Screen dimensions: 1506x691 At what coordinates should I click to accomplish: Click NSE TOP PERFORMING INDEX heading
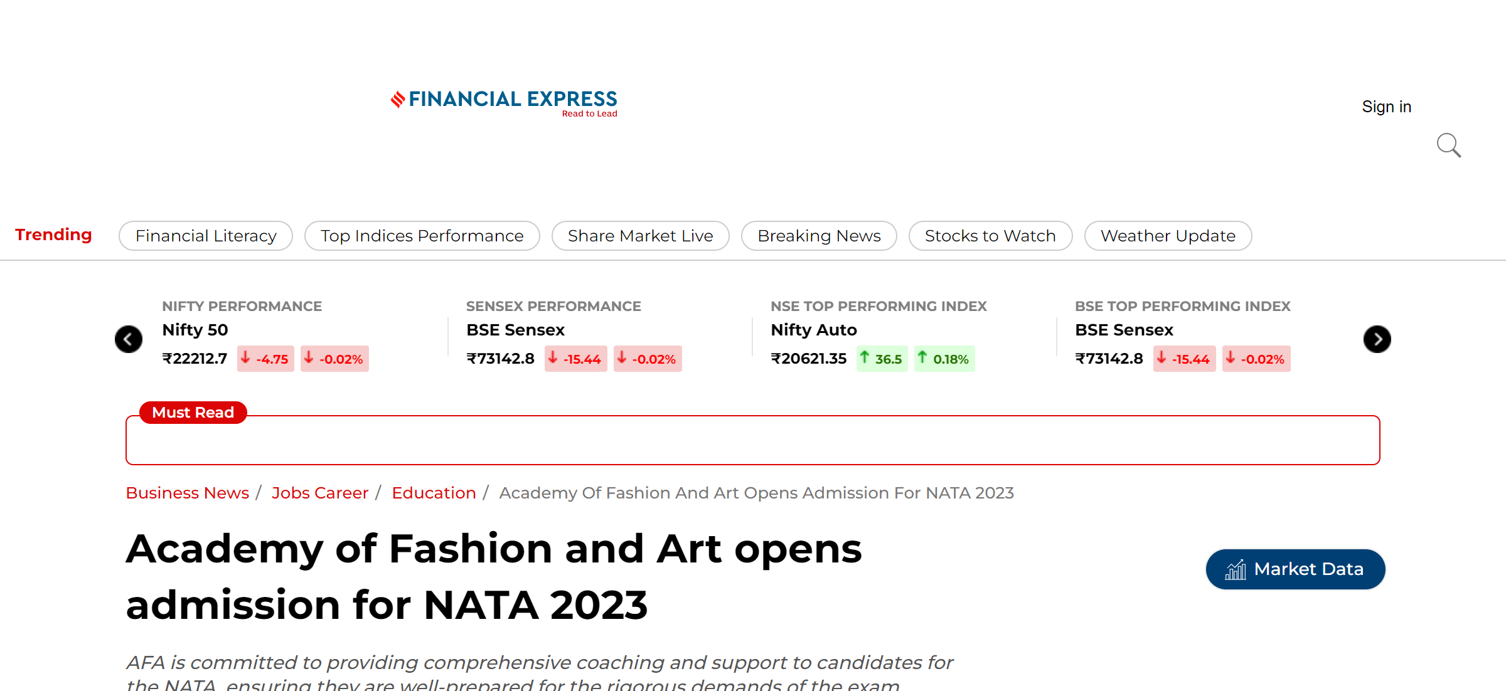878,307
